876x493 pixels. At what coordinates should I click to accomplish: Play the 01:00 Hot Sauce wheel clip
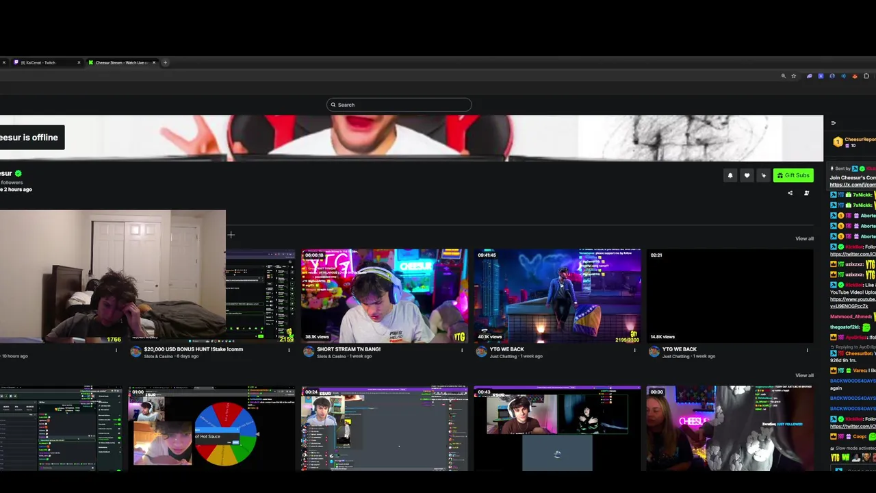211,429
